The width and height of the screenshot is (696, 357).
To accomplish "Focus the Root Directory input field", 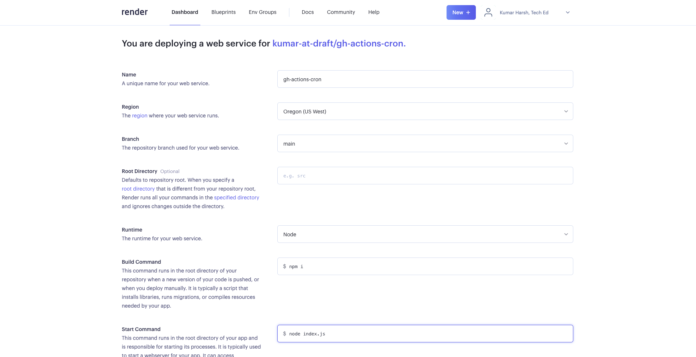I will pyautogui.click(x=425, y=176).
